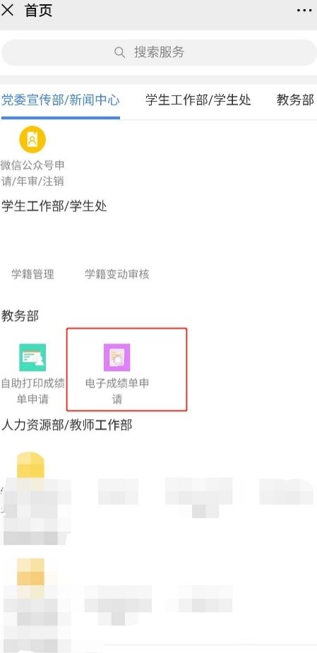
Task: Focus the 搜索服务 search field
Action: (159, 52)
